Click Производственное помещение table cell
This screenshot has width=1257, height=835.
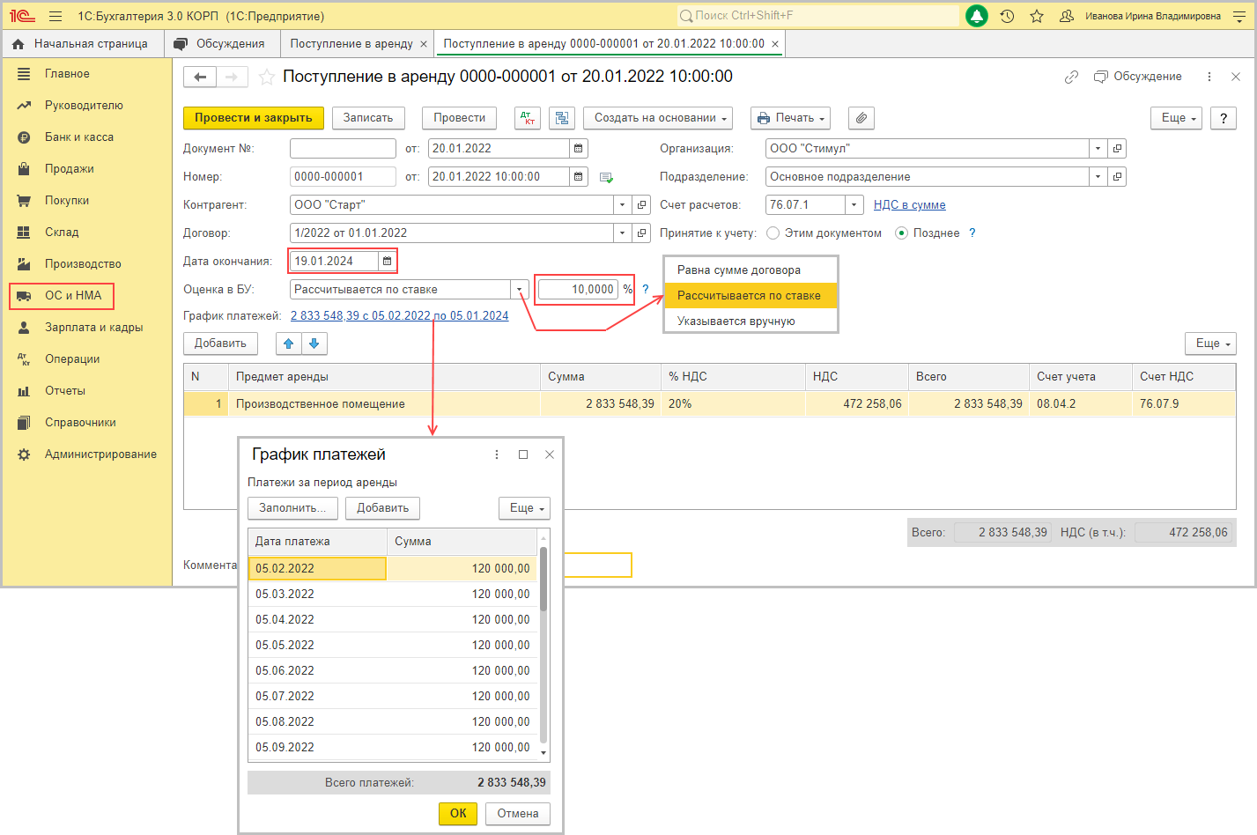pyautogui.click(x=383, y=404)
